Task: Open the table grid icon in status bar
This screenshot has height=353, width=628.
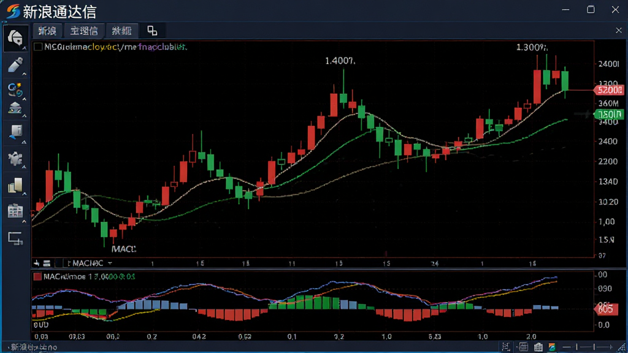Action: (x=523, y=347)
